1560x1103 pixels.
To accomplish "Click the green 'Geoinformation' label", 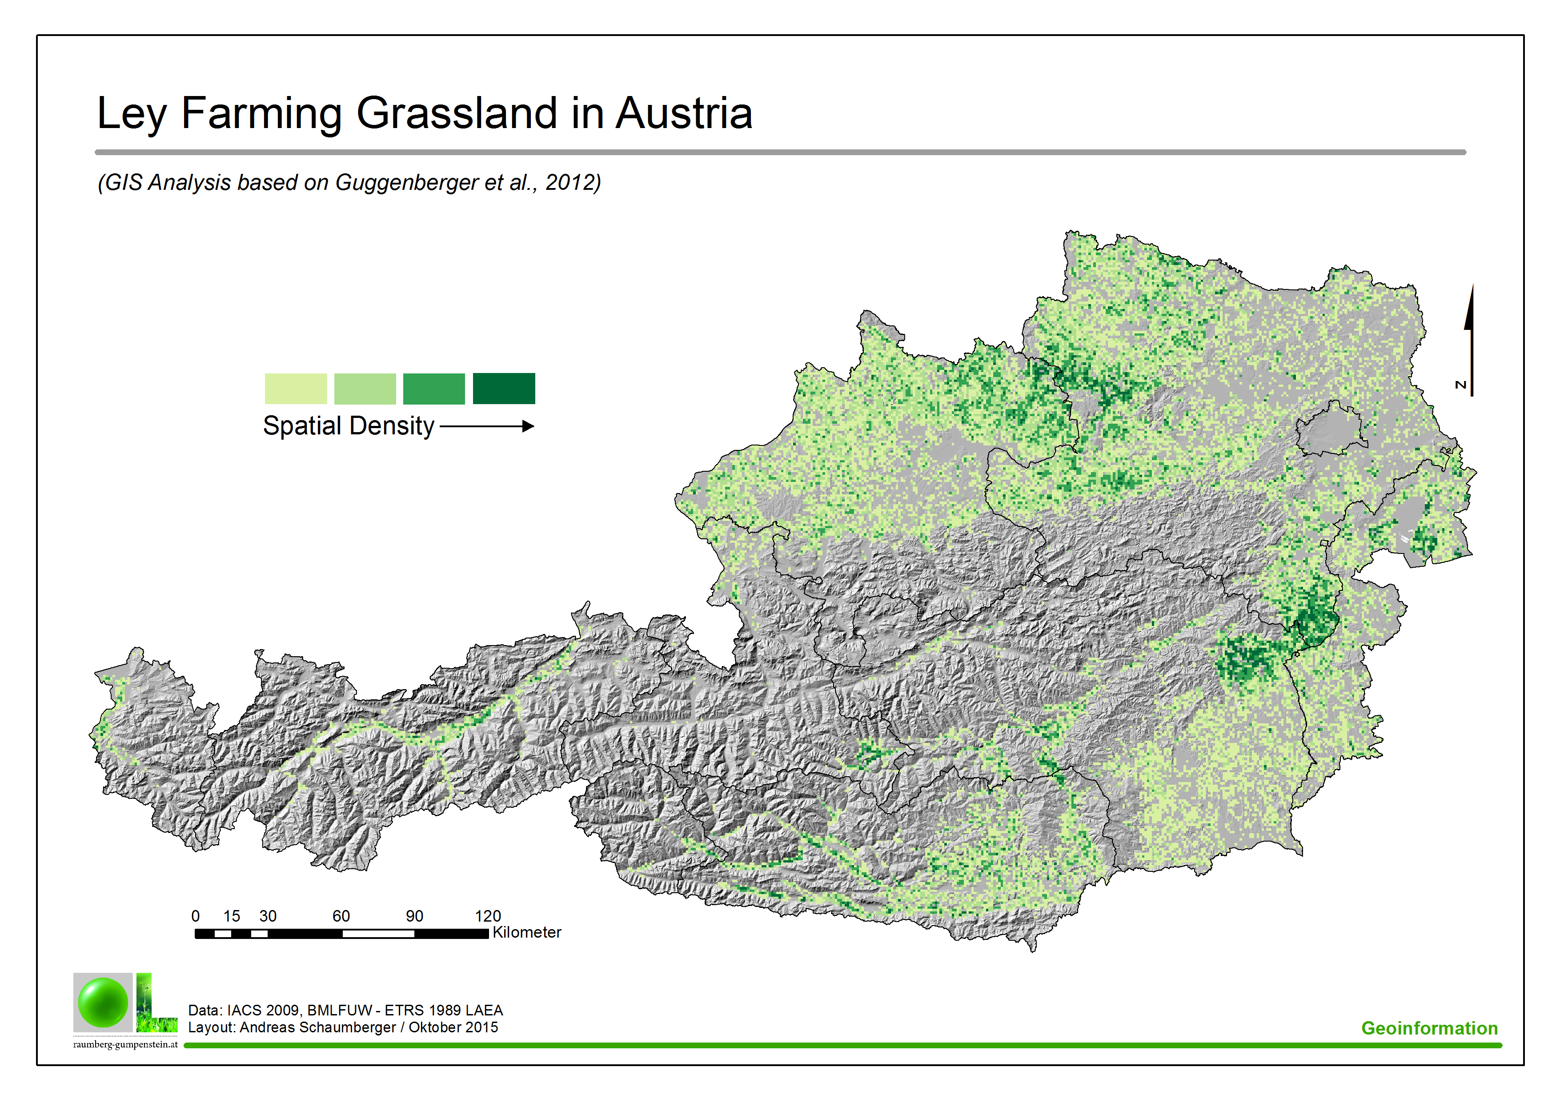I will click(x=1430, y=1028).
